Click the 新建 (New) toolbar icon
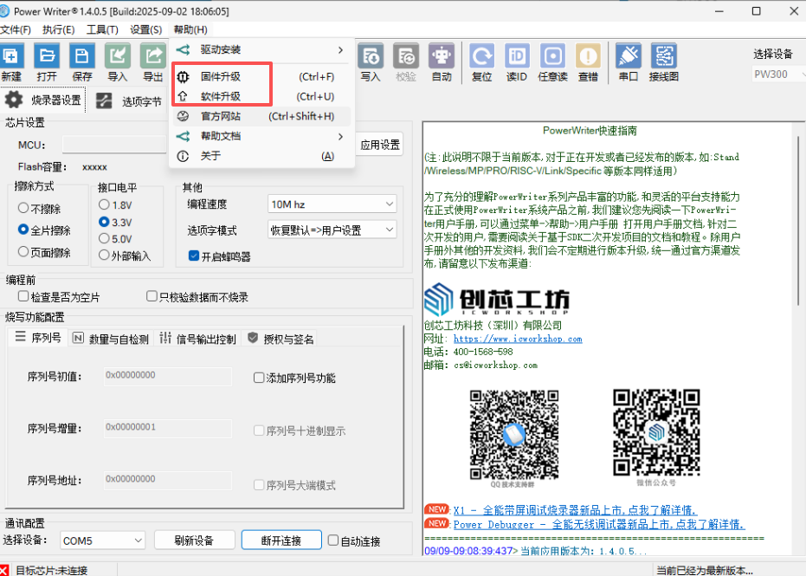 tap(10, 55)
